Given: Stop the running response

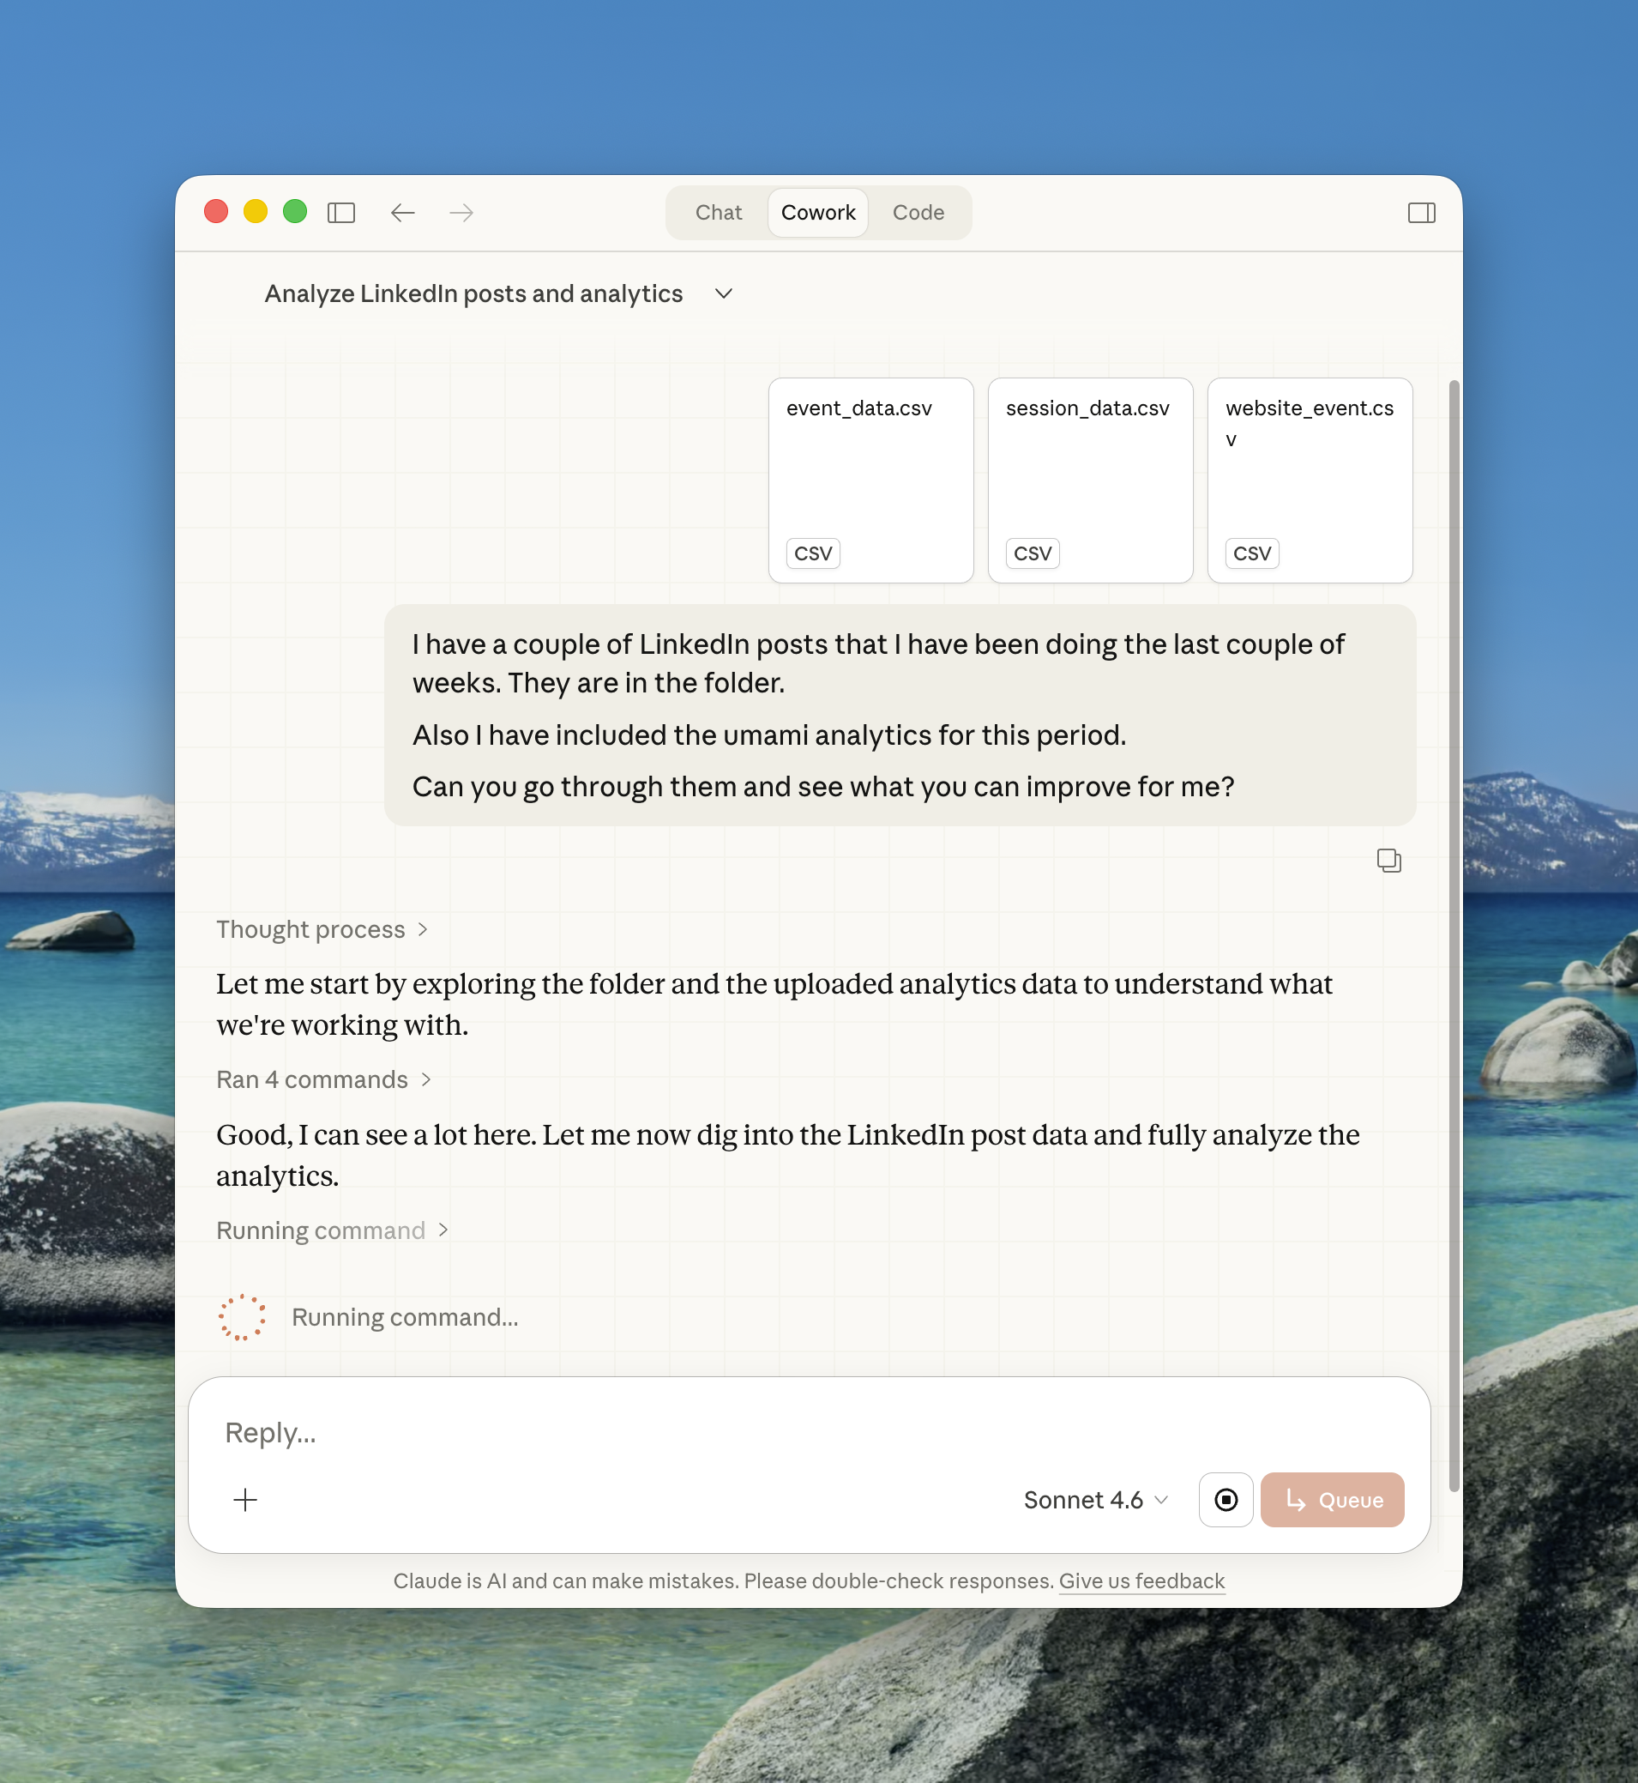Looking at the screenshot, I should pos(1225,1499).
